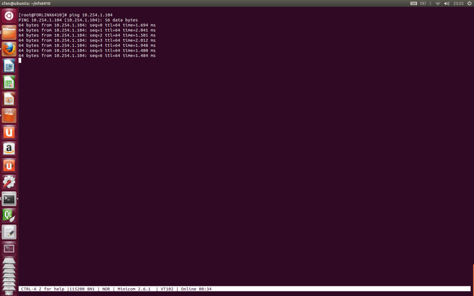This screenshot has width=474, height=296.
Task: Click the 'VT102' status bar entry
Action: [x=167, y=289]
